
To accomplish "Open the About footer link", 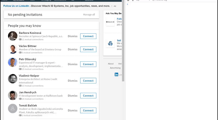I will click(111, 64).
